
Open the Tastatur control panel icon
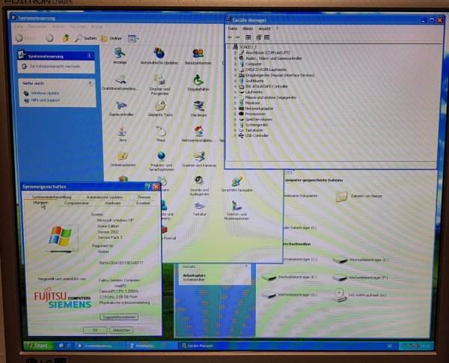pos(199,209)
